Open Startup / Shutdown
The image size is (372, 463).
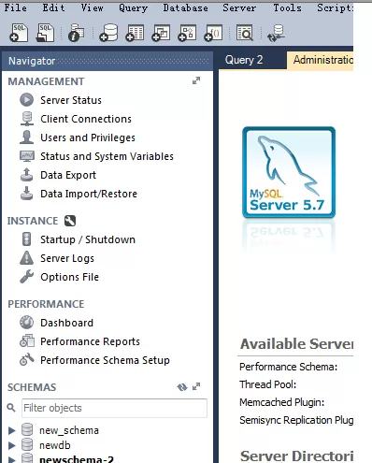click(x=88, y=239)
